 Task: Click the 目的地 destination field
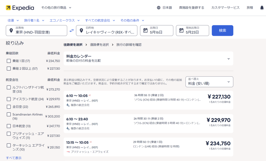107,30
